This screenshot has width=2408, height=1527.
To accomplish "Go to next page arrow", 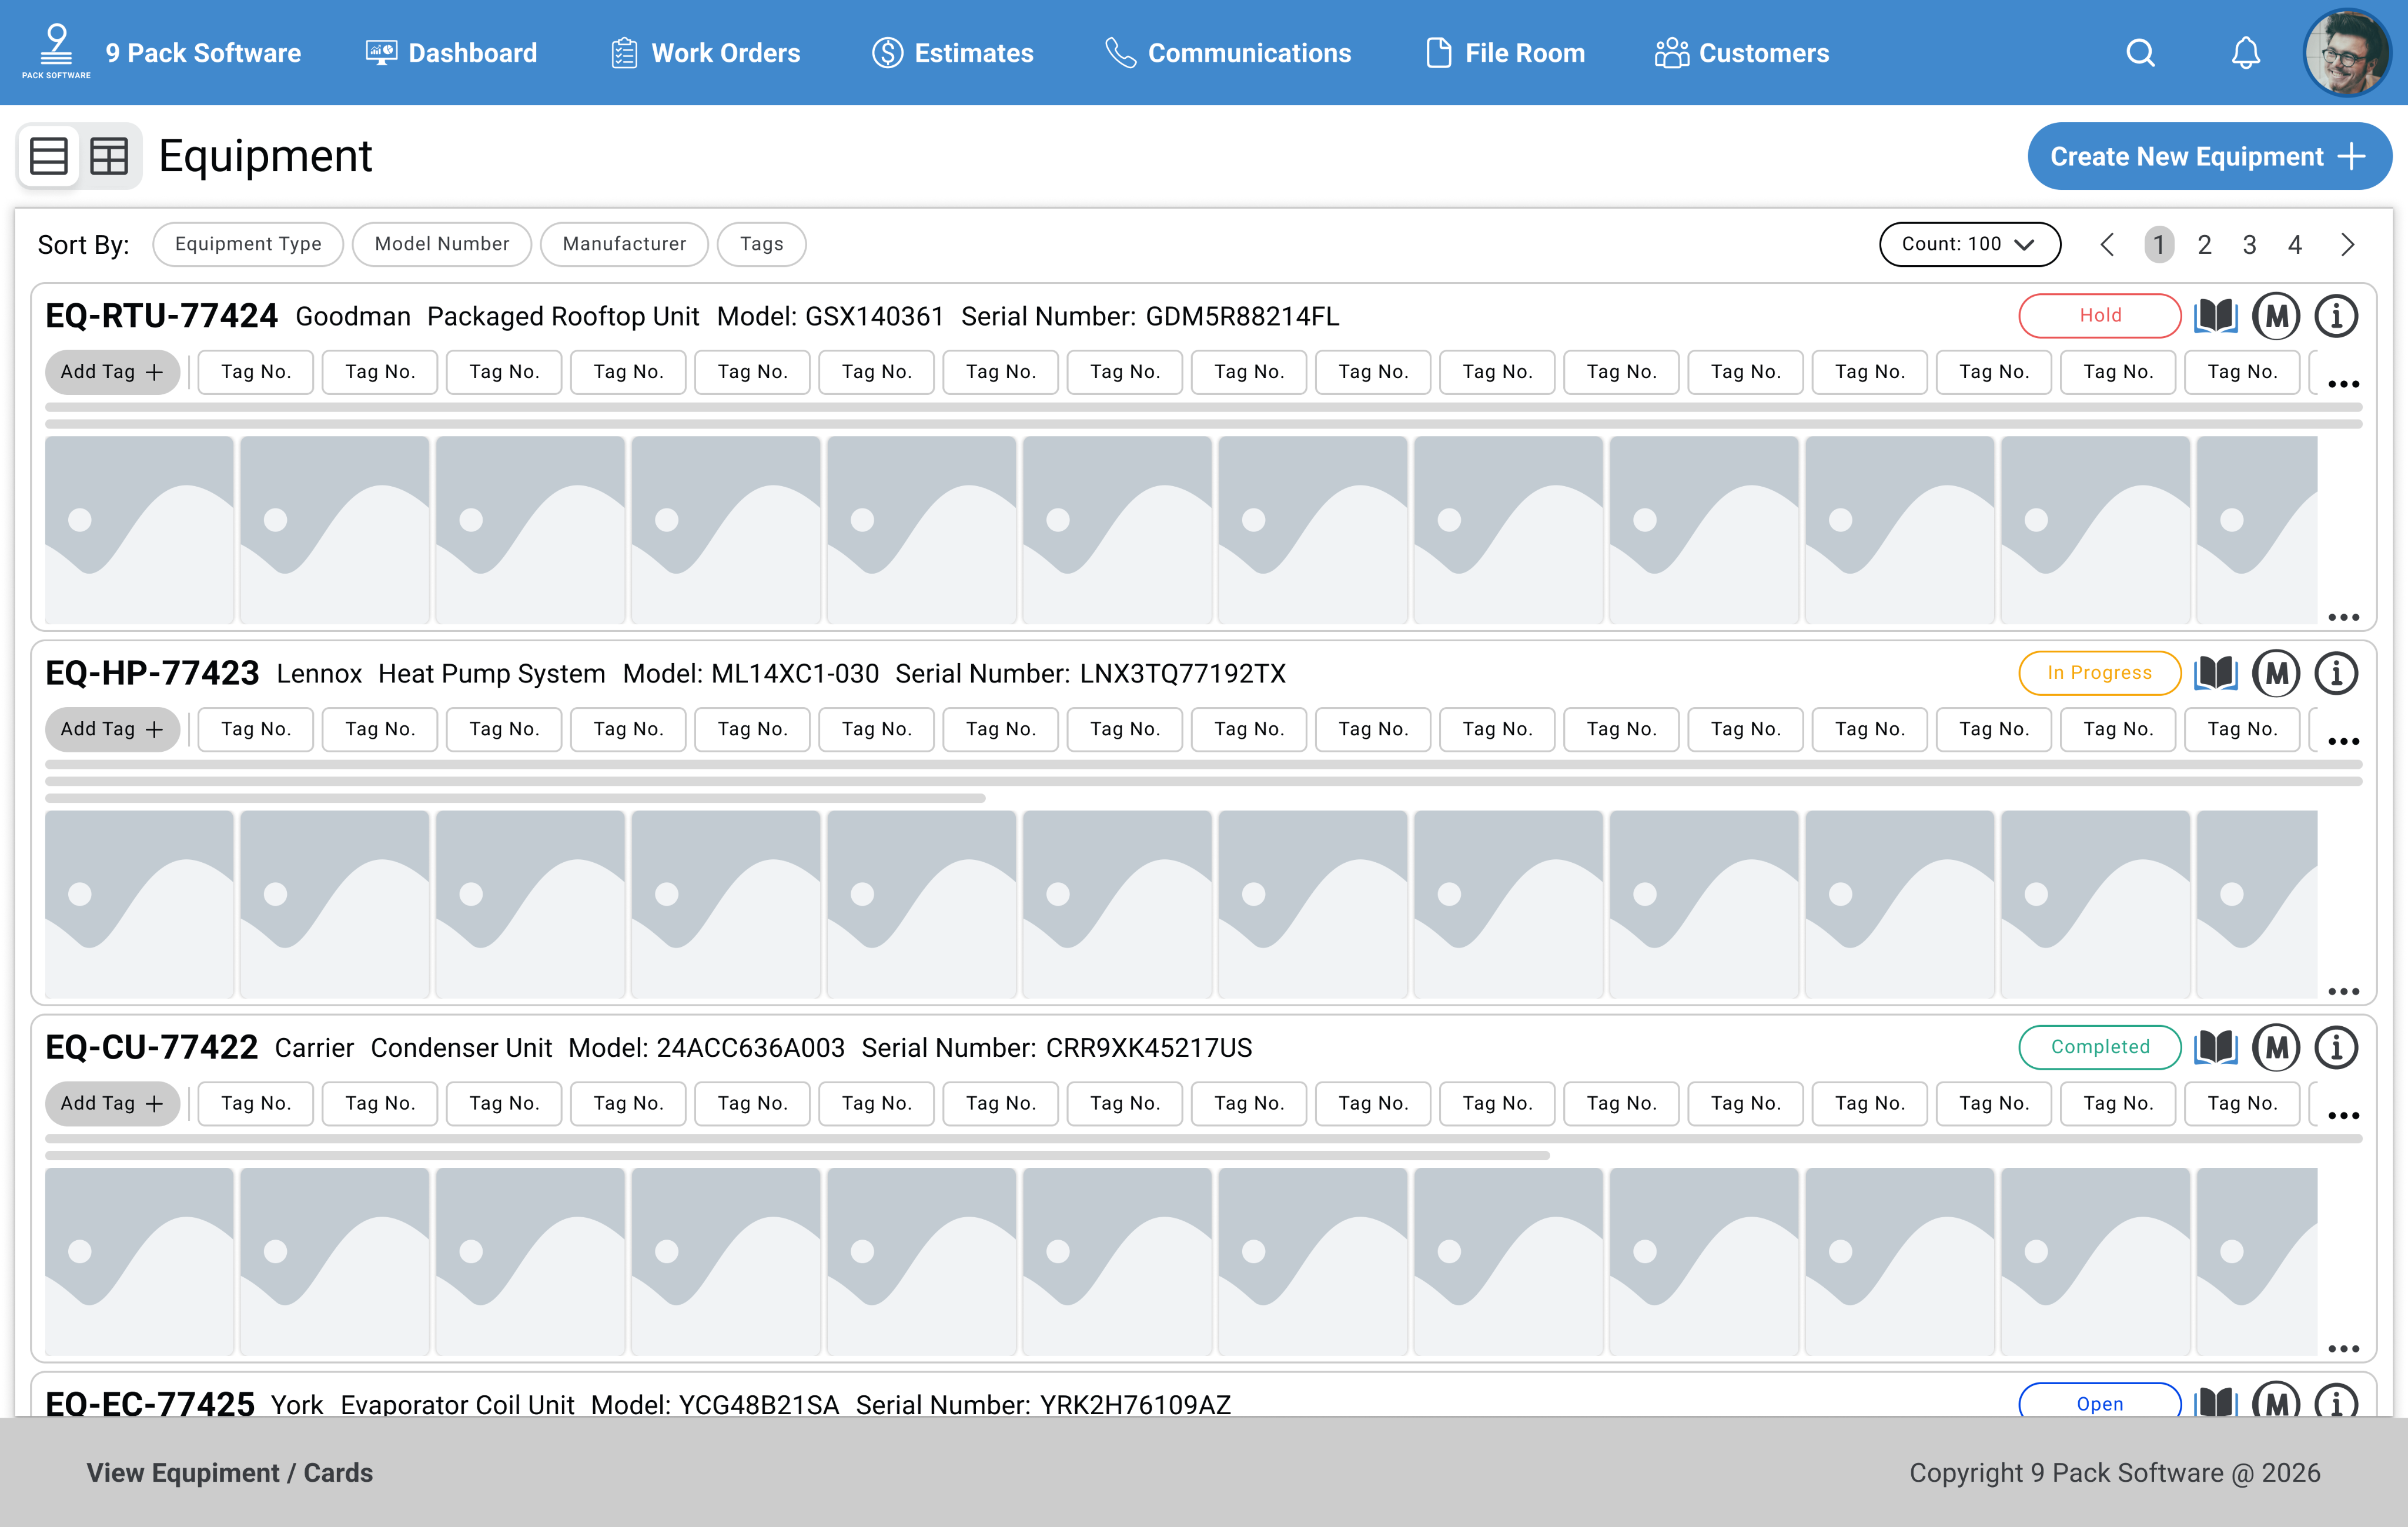I will click(2348, 245).
